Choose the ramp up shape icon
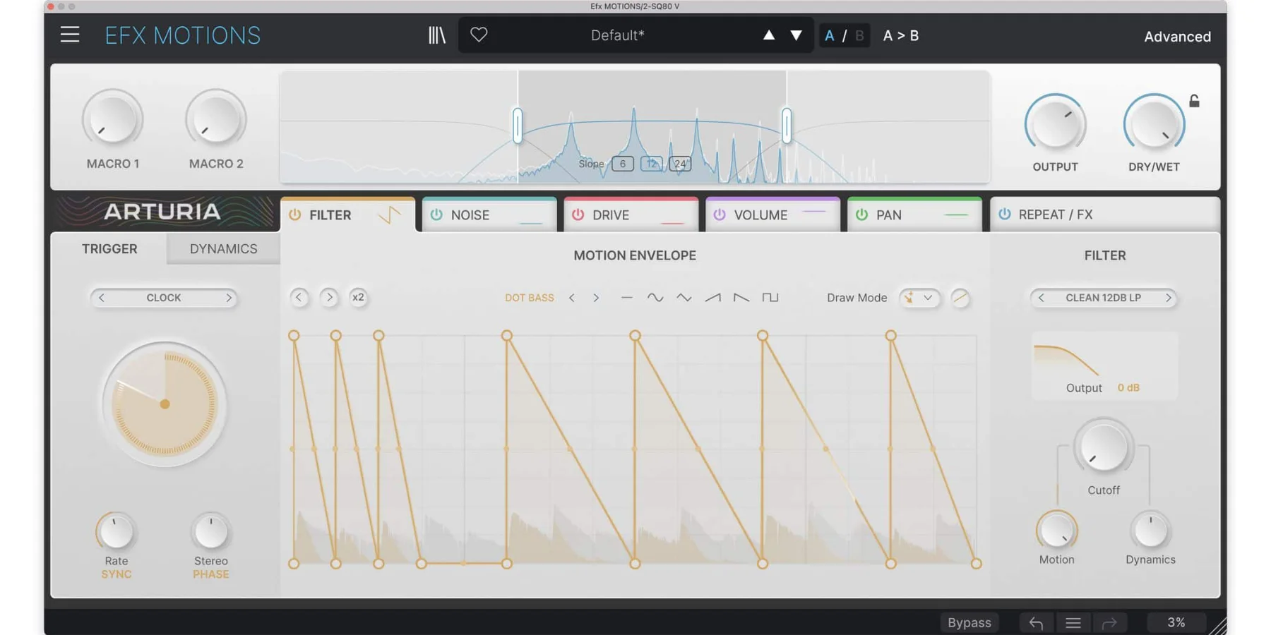The image size is (1271, 635). (x=712, y=298)
